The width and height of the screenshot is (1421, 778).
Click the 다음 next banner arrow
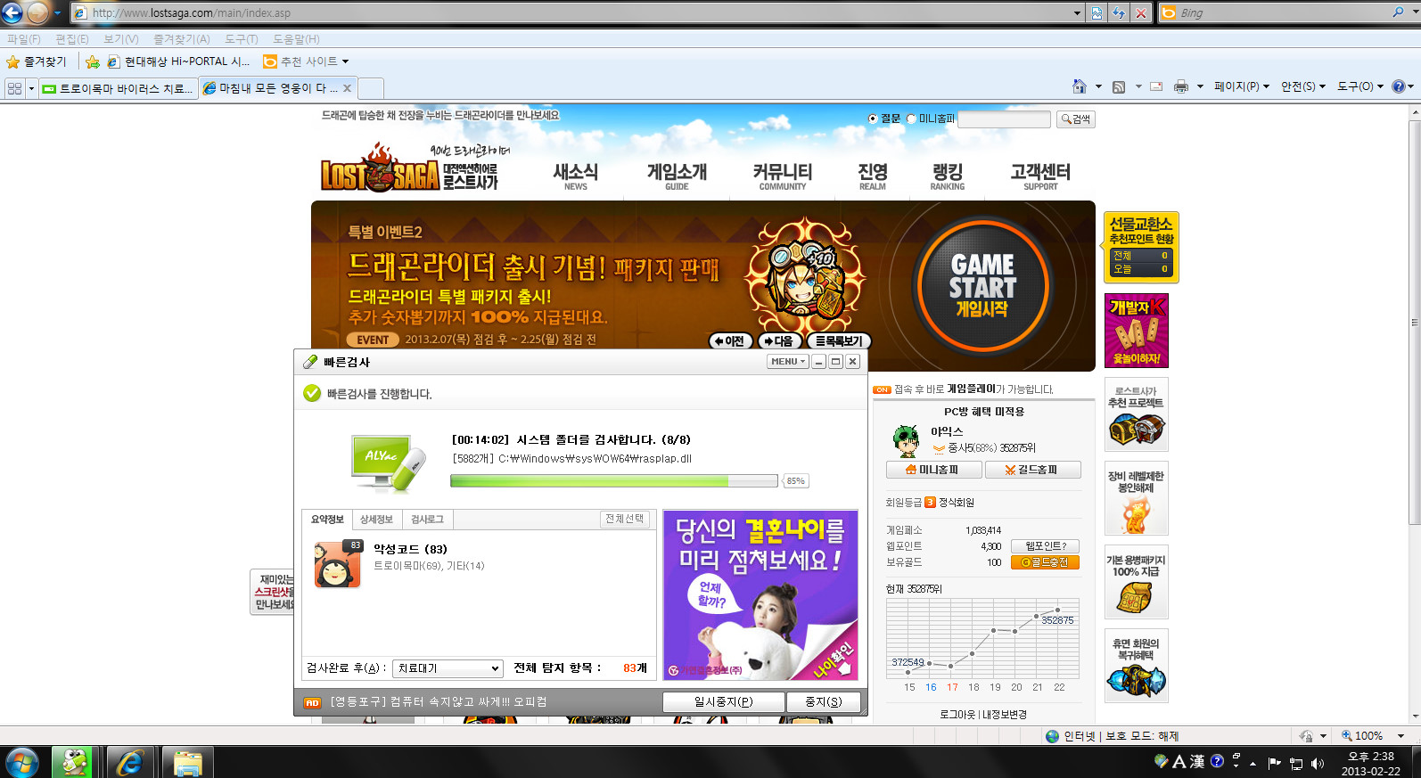click(779, 341)
